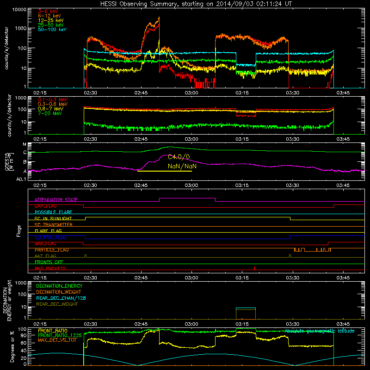Click the red BAD_PACKETS spike near 03:18

coord(254,268)
